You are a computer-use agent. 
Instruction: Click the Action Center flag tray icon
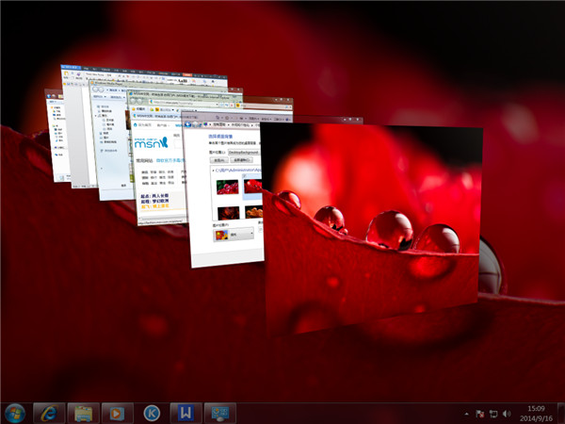[x=479, y=414]
